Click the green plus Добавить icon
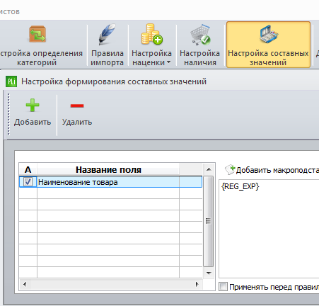Screen dimensions: 319x306 [33, 105]
